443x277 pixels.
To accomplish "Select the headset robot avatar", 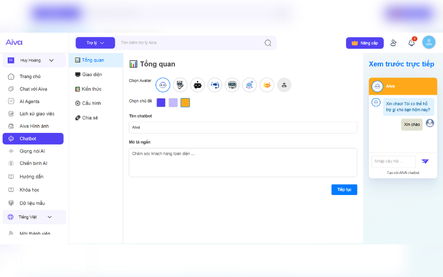I will (x=215, y=85).
